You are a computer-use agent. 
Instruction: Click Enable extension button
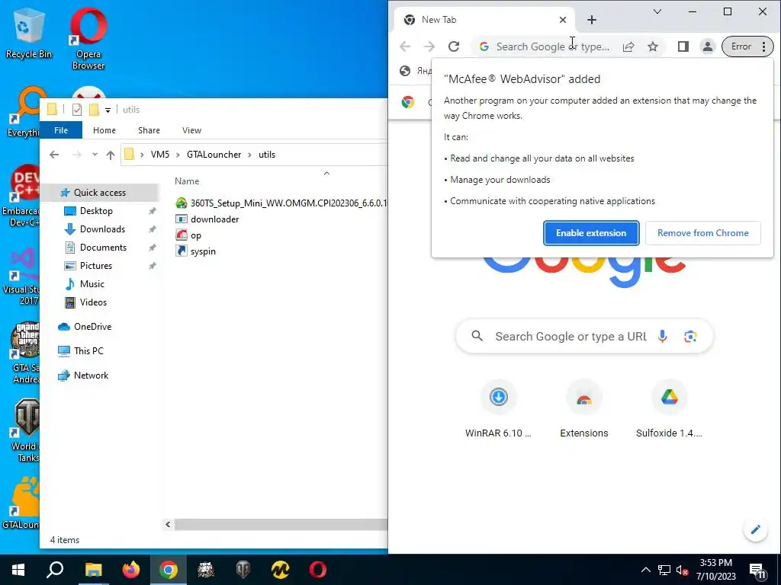pos(591,233)
